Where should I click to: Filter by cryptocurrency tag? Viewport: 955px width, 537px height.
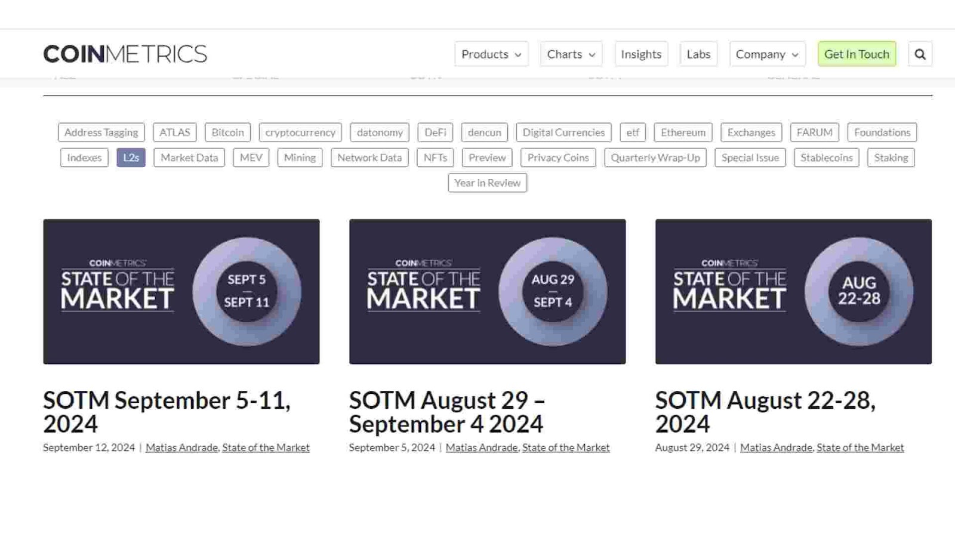pyautogui.click(x=300, y=132)
